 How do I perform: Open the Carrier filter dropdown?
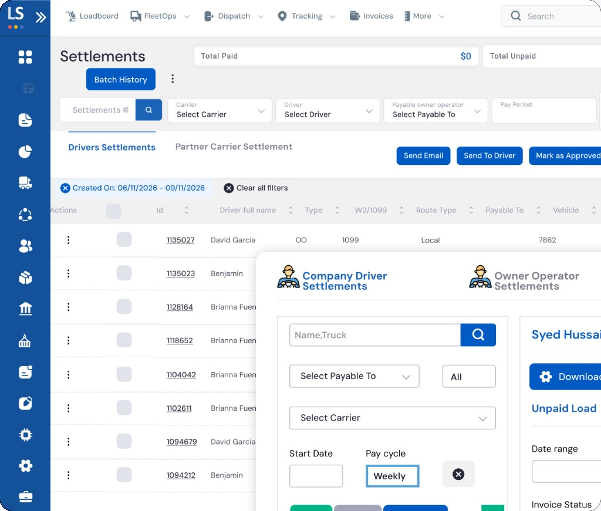tap(220, 110)
